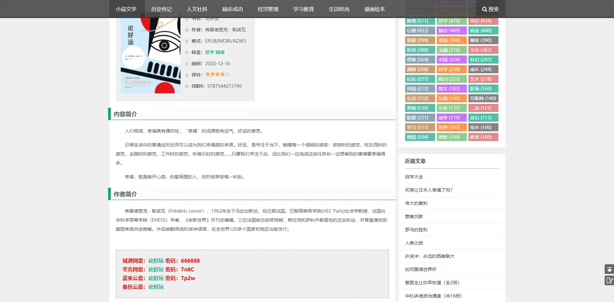Image resolution: width=614 pixels, height=302 pixels.
Task: Click the 互联网 (140) tag
Action: pos(483,98)
